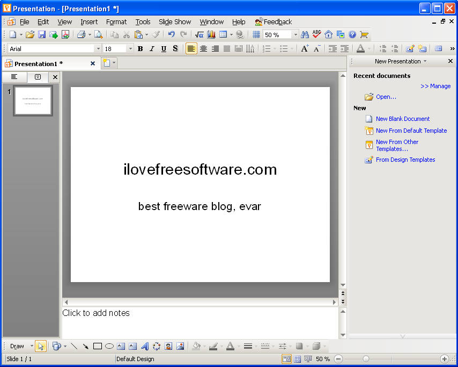Image resolution: width=458 pixels, height=367 pixels.
Task: Select the rectangle drawing tool
Action: coord(98,346)
